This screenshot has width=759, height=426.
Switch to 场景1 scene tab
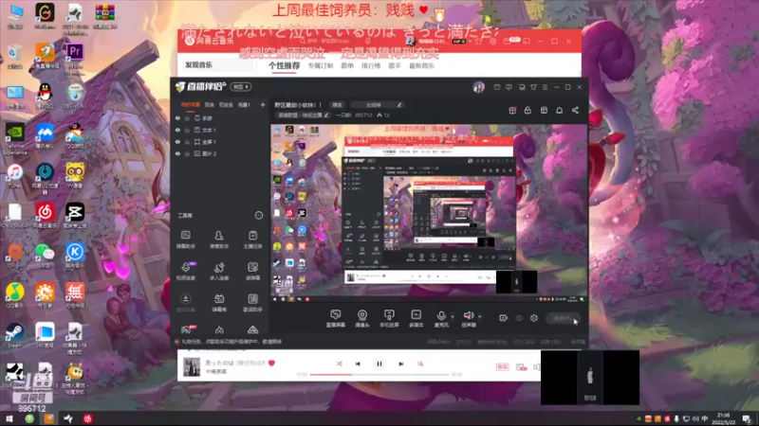point(244,105)
